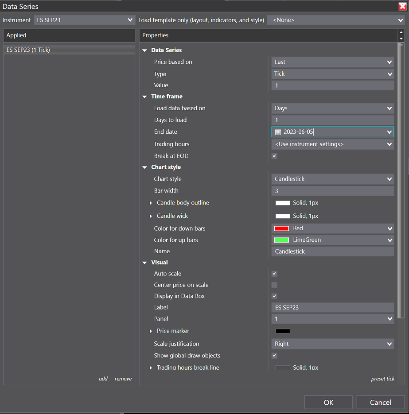
Task: Collapse the Data Series section
Action: point(144,50)
